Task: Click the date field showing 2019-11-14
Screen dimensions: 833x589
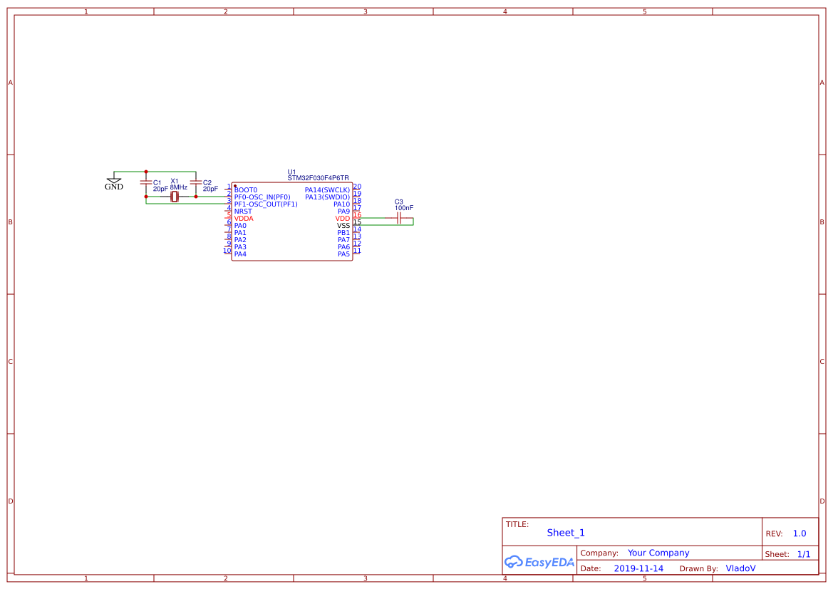Action: tap(639, 568)
